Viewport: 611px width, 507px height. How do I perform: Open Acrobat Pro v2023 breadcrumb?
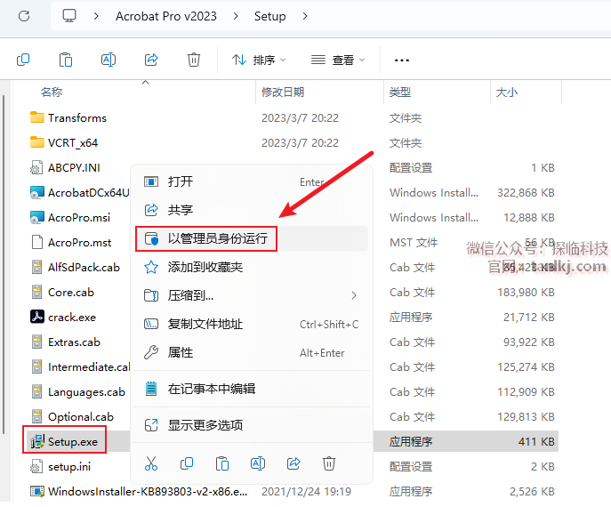pos(166,16)
